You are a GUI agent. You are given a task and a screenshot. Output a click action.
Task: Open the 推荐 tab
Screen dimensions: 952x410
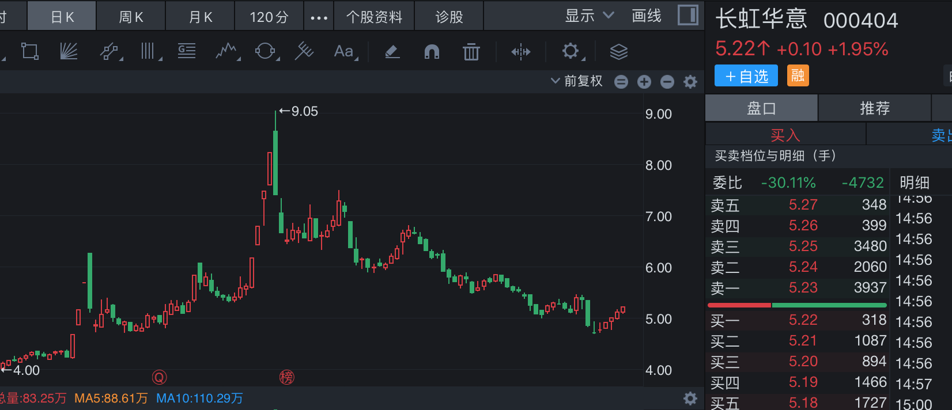pos(874,108)
